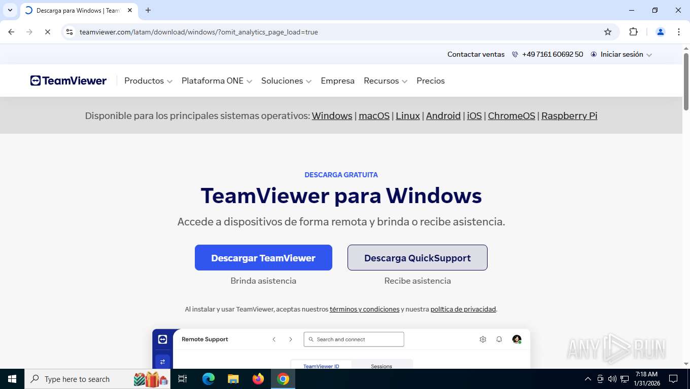690x389 pixels.
Task: Open a new tab with plus button
Action: point(148,10)
